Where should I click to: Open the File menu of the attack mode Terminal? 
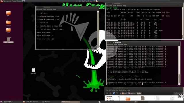(x=37, y=9)
